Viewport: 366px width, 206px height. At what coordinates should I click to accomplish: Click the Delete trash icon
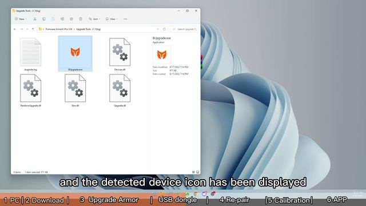pos(81,19)
